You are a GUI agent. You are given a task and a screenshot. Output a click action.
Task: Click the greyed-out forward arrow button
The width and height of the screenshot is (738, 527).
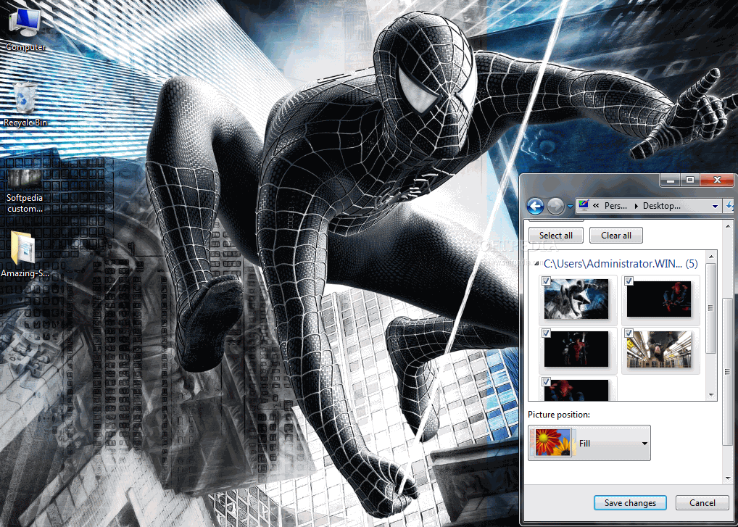[555, 206]
